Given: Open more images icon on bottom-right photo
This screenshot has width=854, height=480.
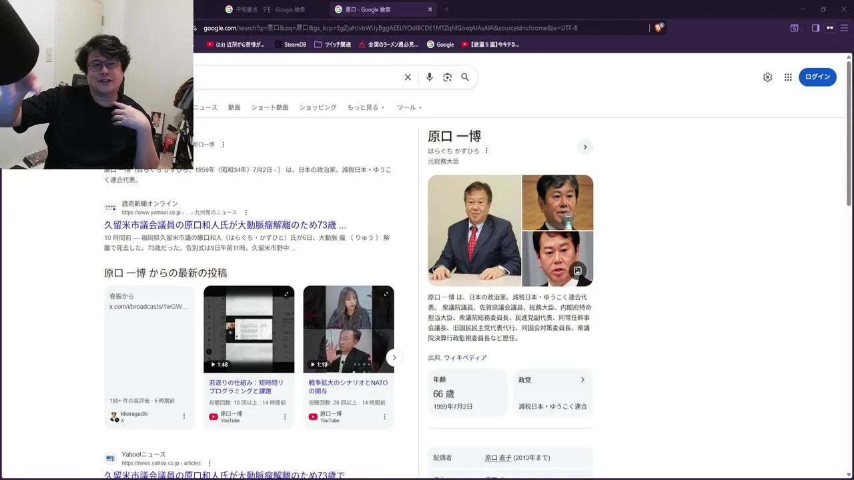Looking at the screenshot, I should 578,271.
